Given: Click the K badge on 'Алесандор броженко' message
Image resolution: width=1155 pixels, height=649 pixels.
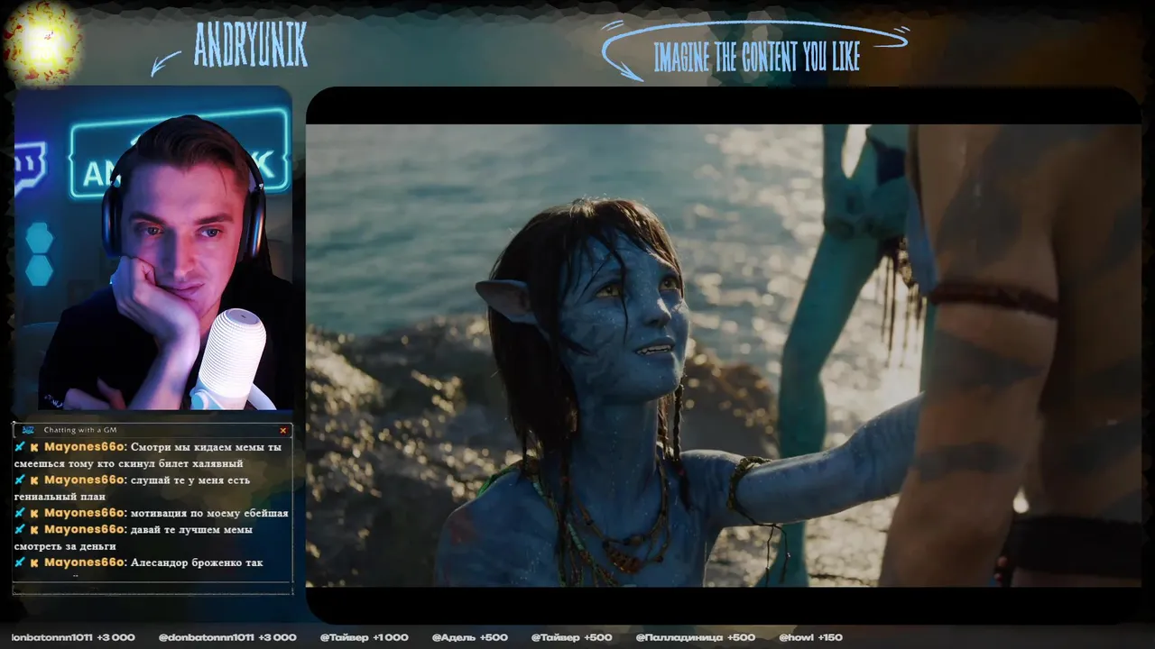Looking at the screenshot, I should pos(34,562).
